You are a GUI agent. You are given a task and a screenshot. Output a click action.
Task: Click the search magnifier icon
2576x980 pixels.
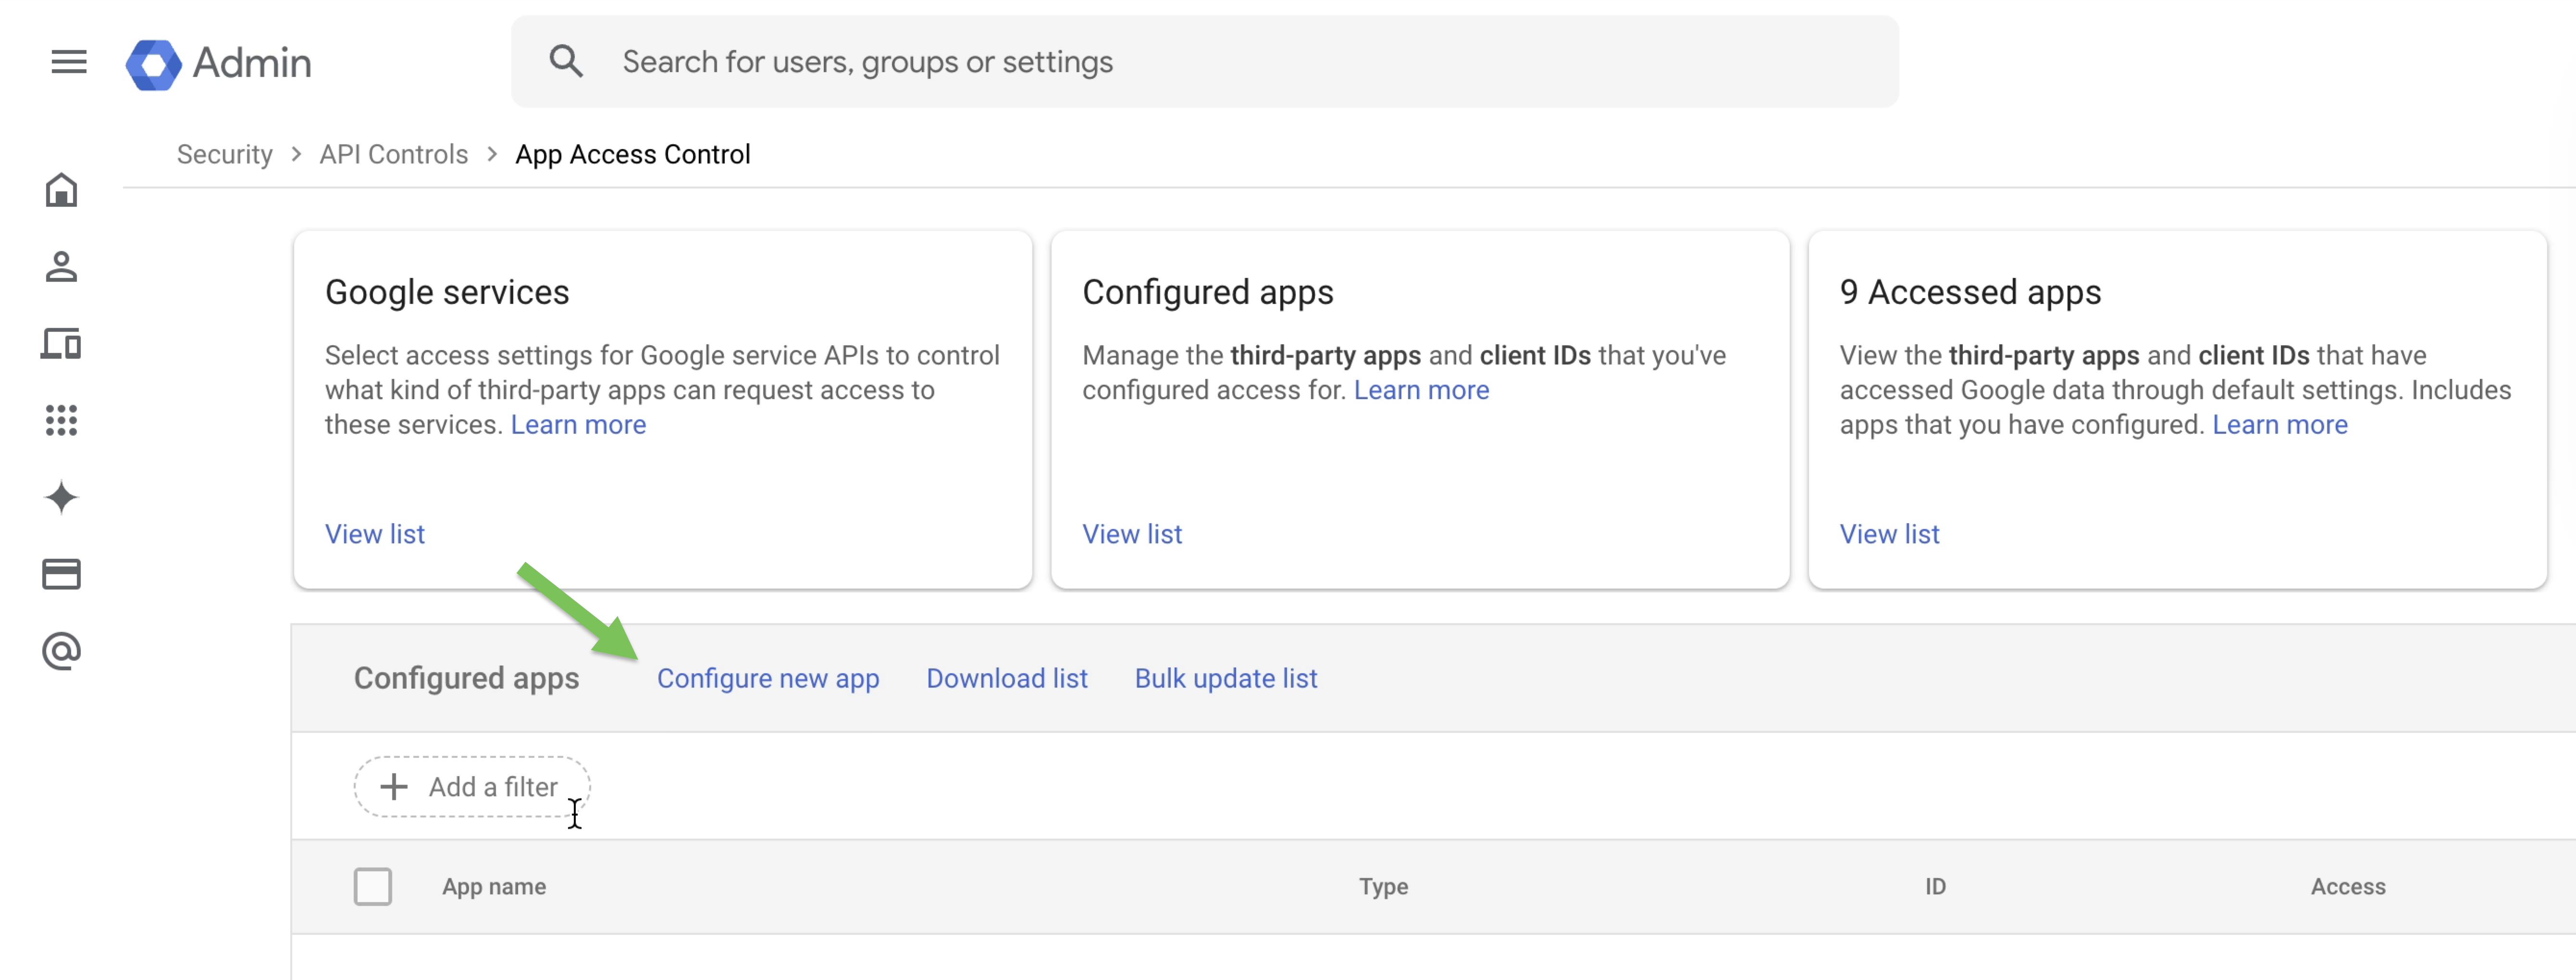coord(566,62)
